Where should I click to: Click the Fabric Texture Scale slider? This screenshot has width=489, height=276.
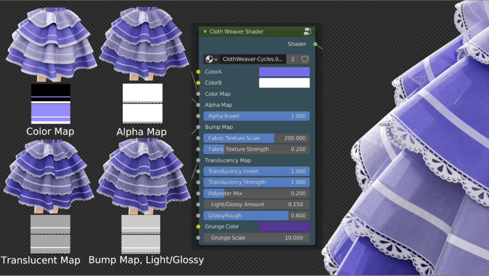[256, 138]
